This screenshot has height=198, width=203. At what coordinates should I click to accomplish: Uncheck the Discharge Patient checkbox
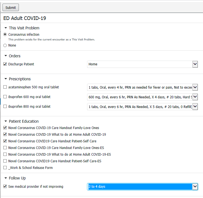(x=5, y=64)
